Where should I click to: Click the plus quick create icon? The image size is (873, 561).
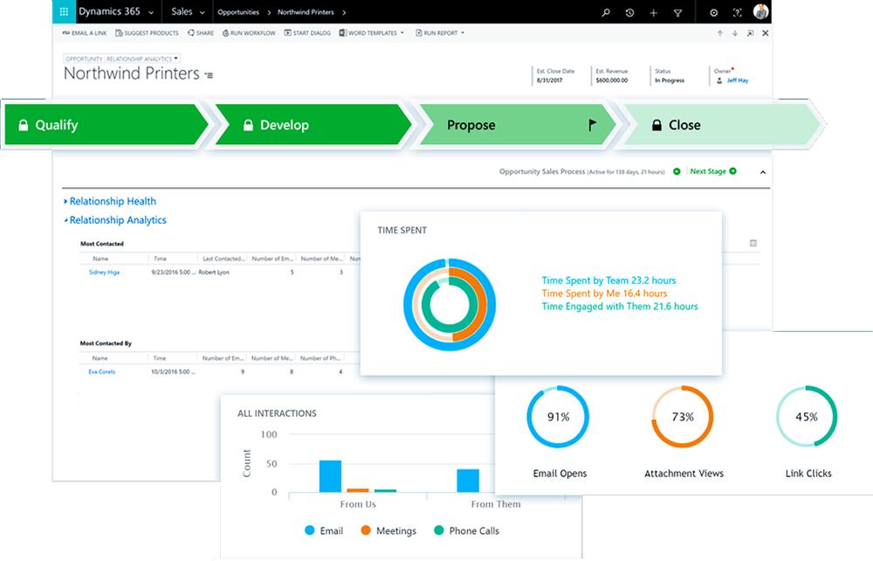tap(654, 12)
